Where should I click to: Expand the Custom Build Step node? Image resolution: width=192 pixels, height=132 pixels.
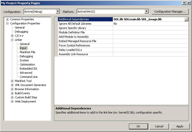(x=12, y=97)
